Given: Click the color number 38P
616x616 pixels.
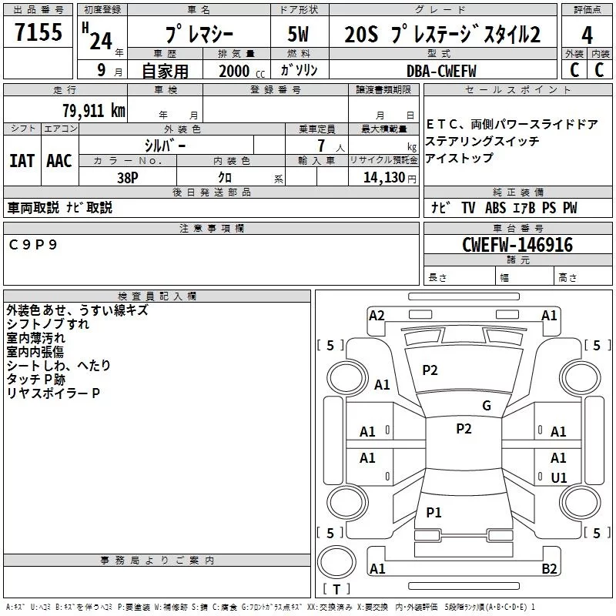Looking at the screenshot, I should point(127,178).
